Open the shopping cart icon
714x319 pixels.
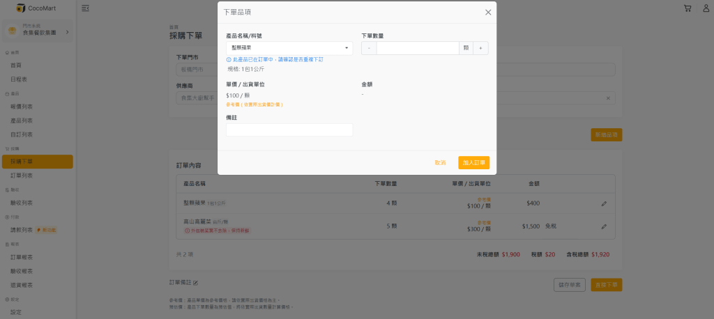point(687,8)
